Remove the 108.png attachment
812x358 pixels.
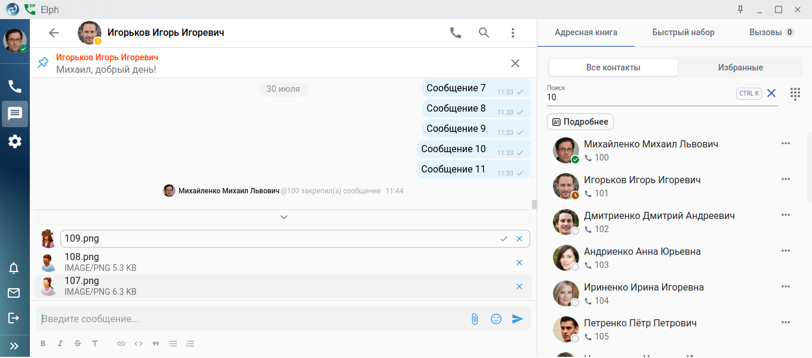519,263
